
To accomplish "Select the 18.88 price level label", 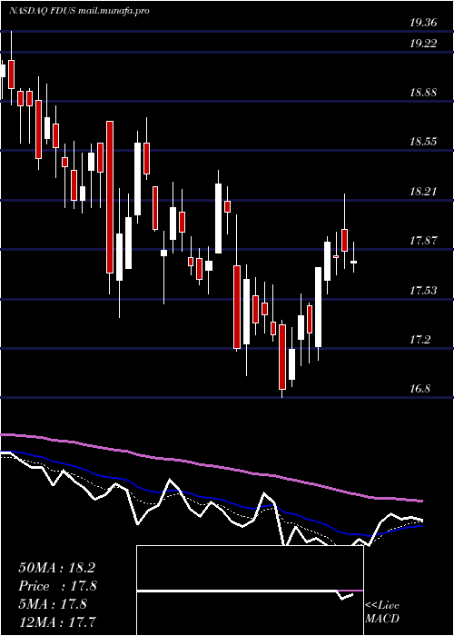I will (x=423, y=93).
